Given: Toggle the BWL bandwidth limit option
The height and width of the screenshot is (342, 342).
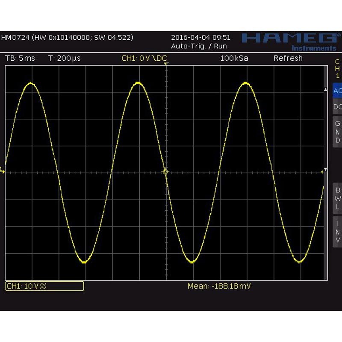Looking at the screenshot, I should click(337, 199).
